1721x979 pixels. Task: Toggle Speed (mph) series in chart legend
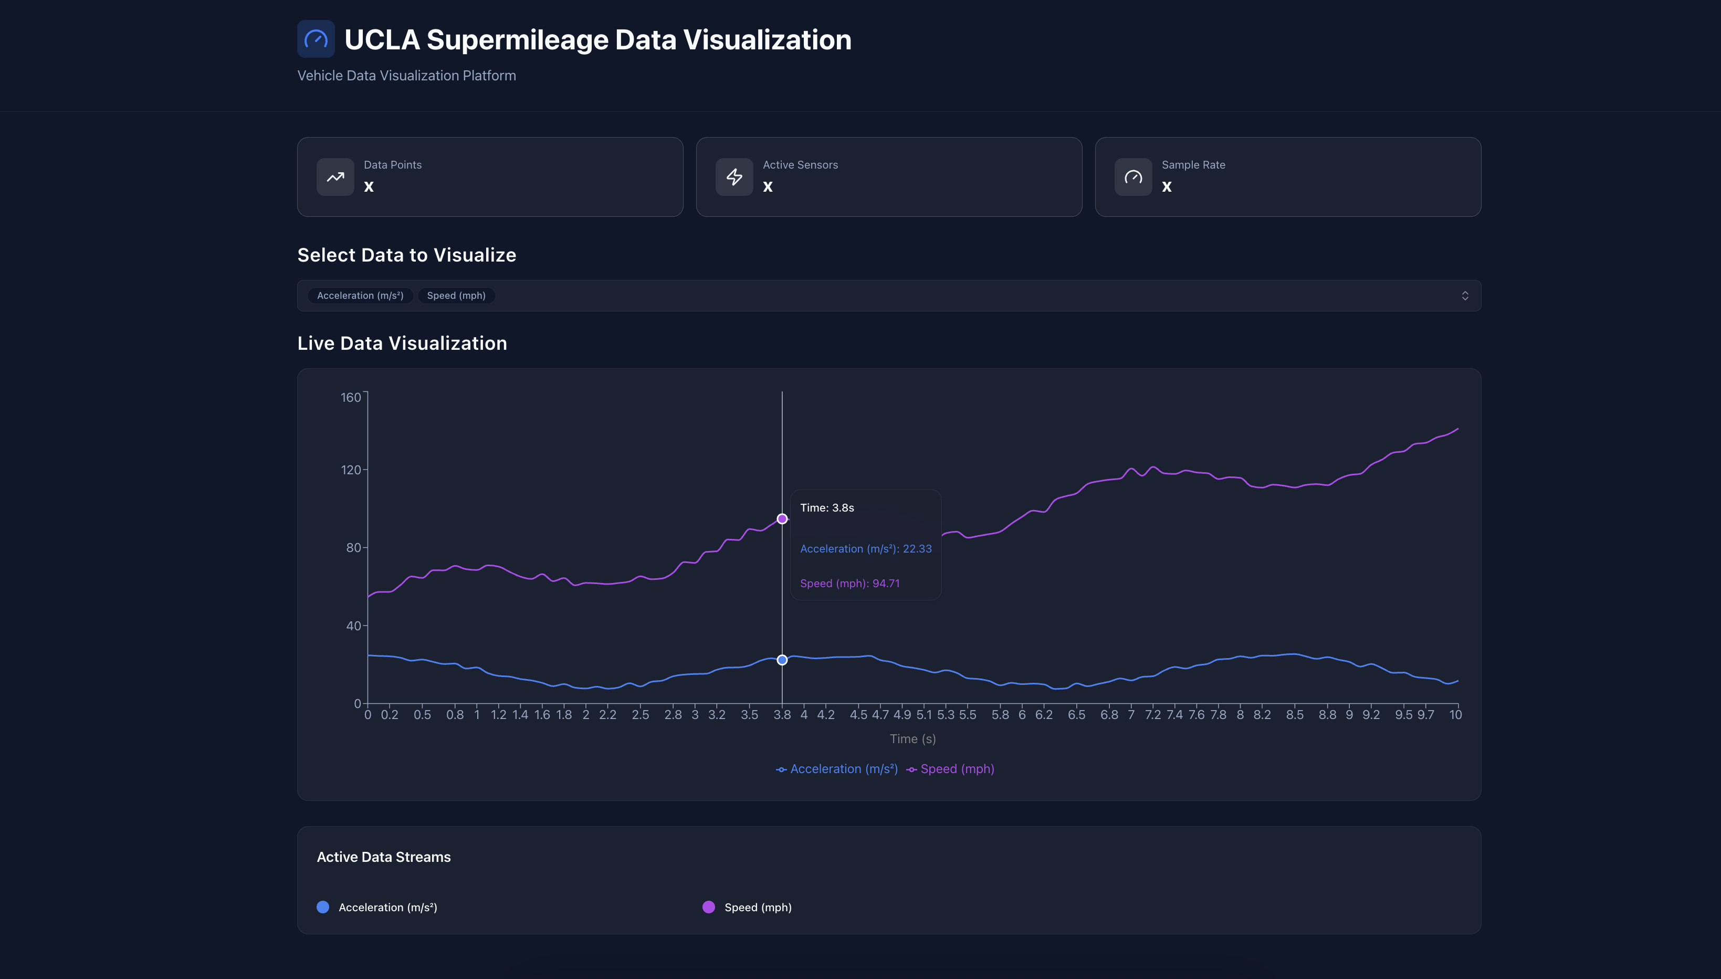(x=957, y=768)
